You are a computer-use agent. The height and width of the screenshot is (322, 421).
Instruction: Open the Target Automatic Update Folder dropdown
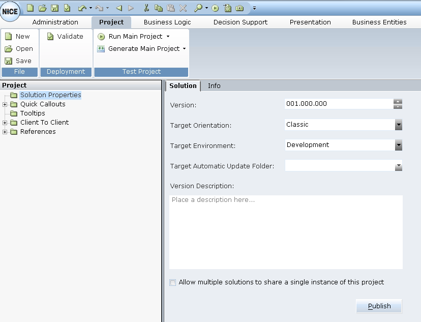pyautogui.click(x=399, y=165)
